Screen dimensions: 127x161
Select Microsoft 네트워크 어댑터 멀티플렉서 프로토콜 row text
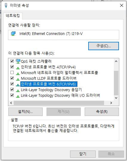tap(59, 73)
